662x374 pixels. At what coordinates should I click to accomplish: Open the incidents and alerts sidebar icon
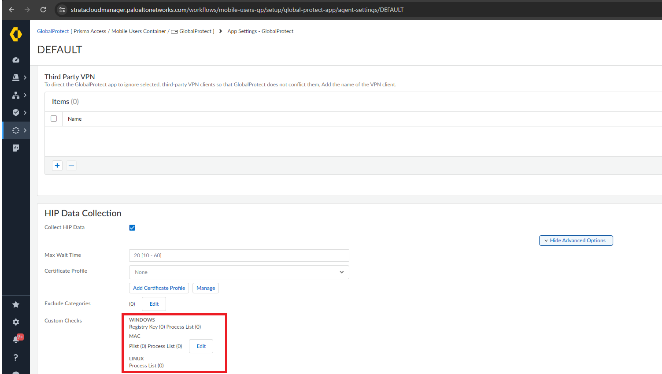pos(16,78)
